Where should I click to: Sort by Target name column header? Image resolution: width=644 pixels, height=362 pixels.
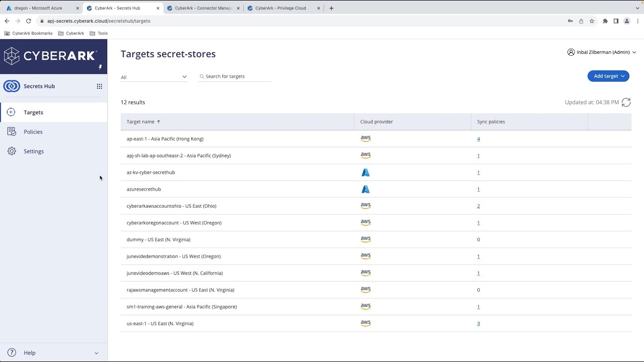pos(143,122)
